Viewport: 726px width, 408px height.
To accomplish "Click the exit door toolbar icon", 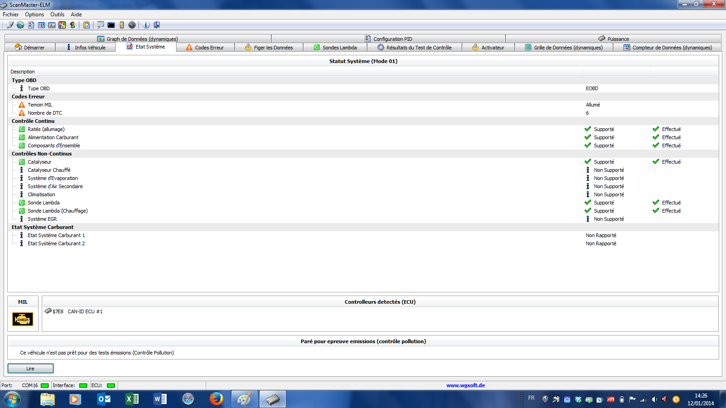I will click(x=157, y=25).
